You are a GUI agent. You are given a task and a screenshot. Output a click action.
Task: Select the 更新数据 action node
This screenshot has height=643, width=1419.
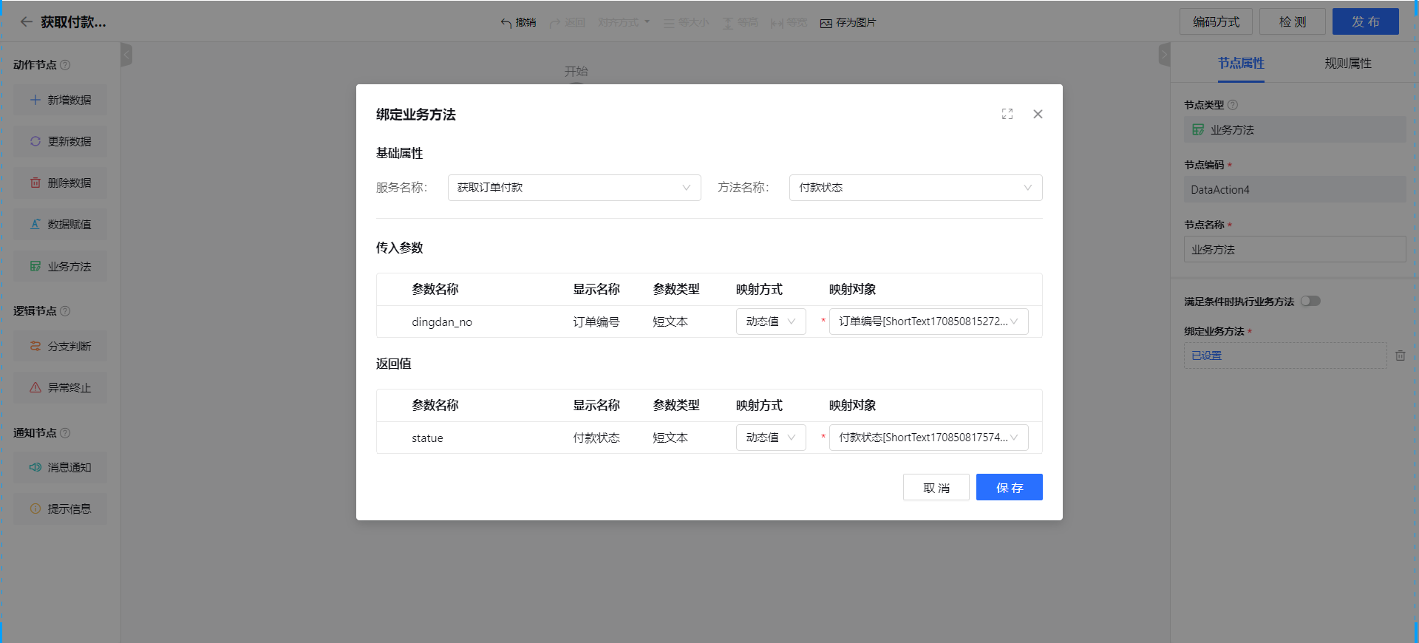click(x=60, y=141)
